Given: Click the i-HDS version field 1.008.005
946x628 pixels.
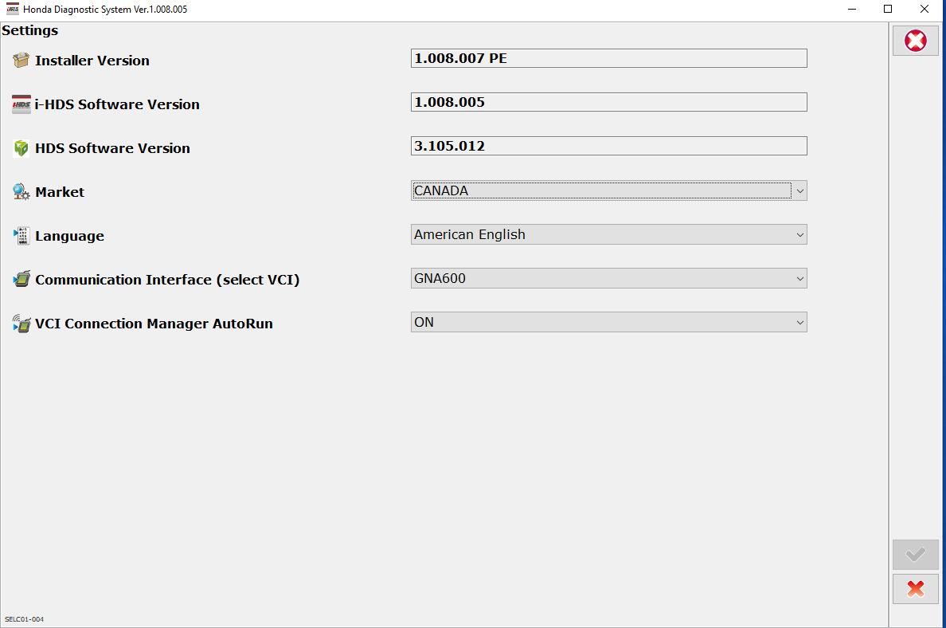Looking at the screenshot, I should [x=608, y=102].
